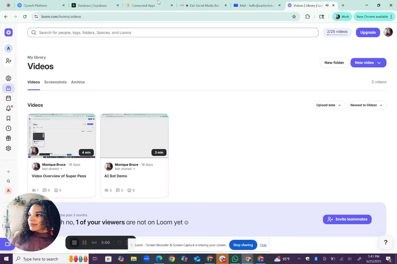397x264 pixels.
Task: Open the Windows Start menu
Action: coord(6,259)
